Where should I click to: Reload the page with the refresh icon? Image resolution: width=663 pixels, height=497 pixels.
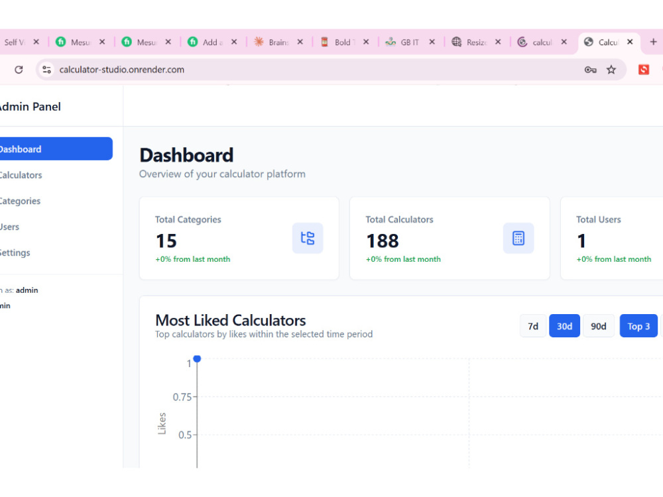tap(19, 70)
